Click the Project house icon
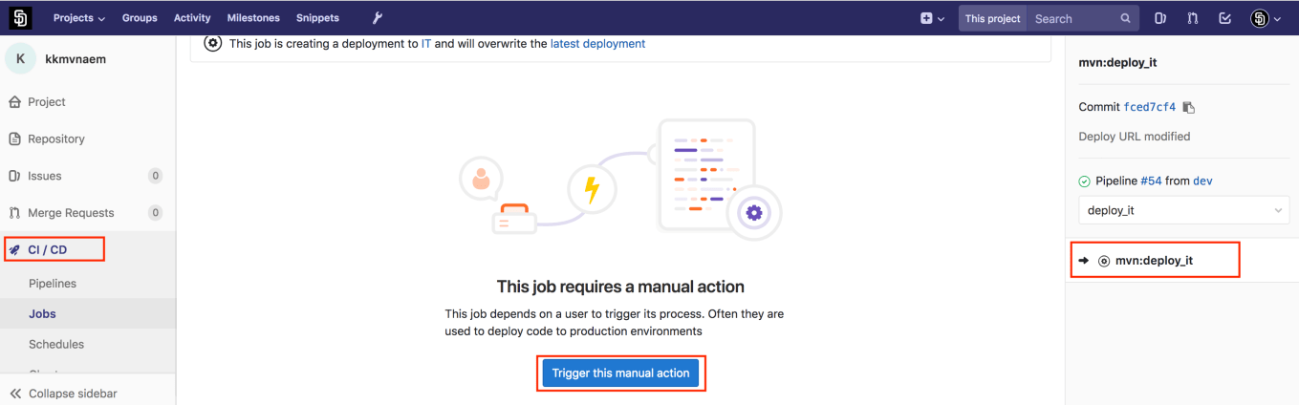Screen dimensions: 1299x405 (x=14, y=102)
